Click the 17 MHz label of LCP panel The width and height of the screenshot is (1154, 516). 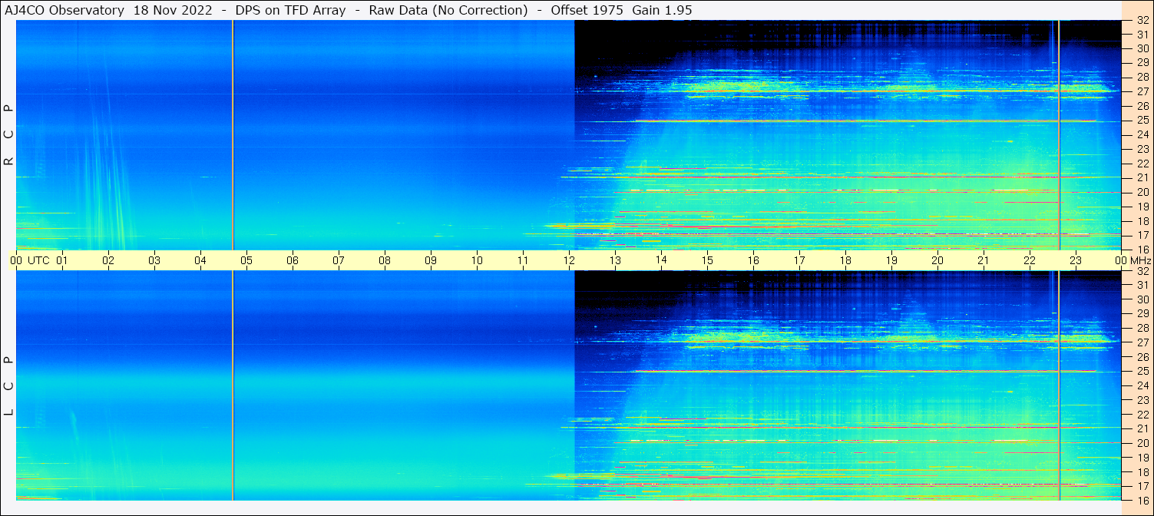coord(1142,486)
